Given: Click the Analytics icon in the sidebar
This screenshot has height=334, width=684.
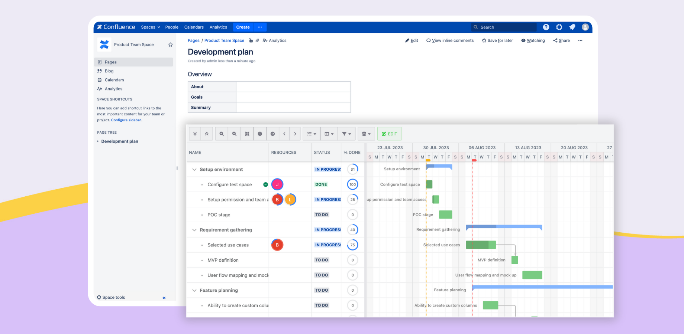Looking at the screenshot, I should [99, 89].
